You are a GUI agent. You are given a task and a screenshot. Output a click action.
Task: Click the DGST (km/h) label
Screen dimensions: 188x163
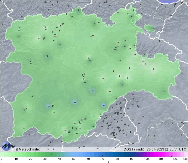tap(134, 149)
